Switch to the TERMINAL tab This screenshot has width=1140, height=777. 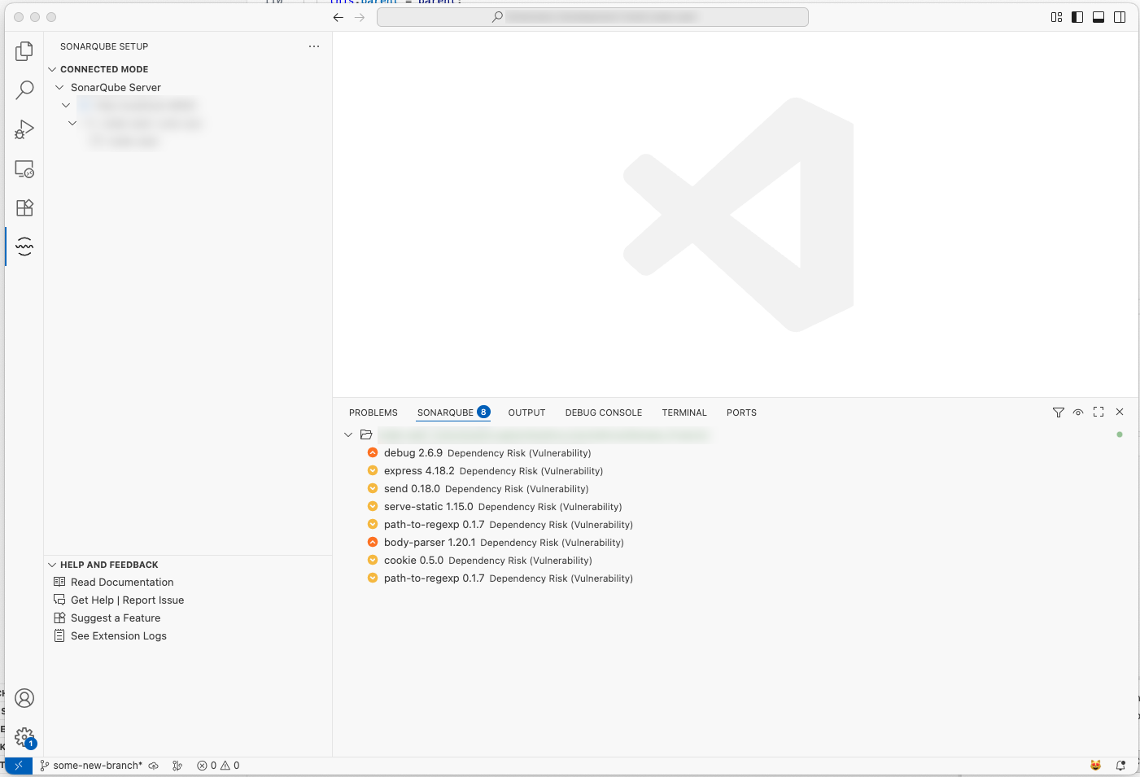pyautogui.click(x=684, y=413)
